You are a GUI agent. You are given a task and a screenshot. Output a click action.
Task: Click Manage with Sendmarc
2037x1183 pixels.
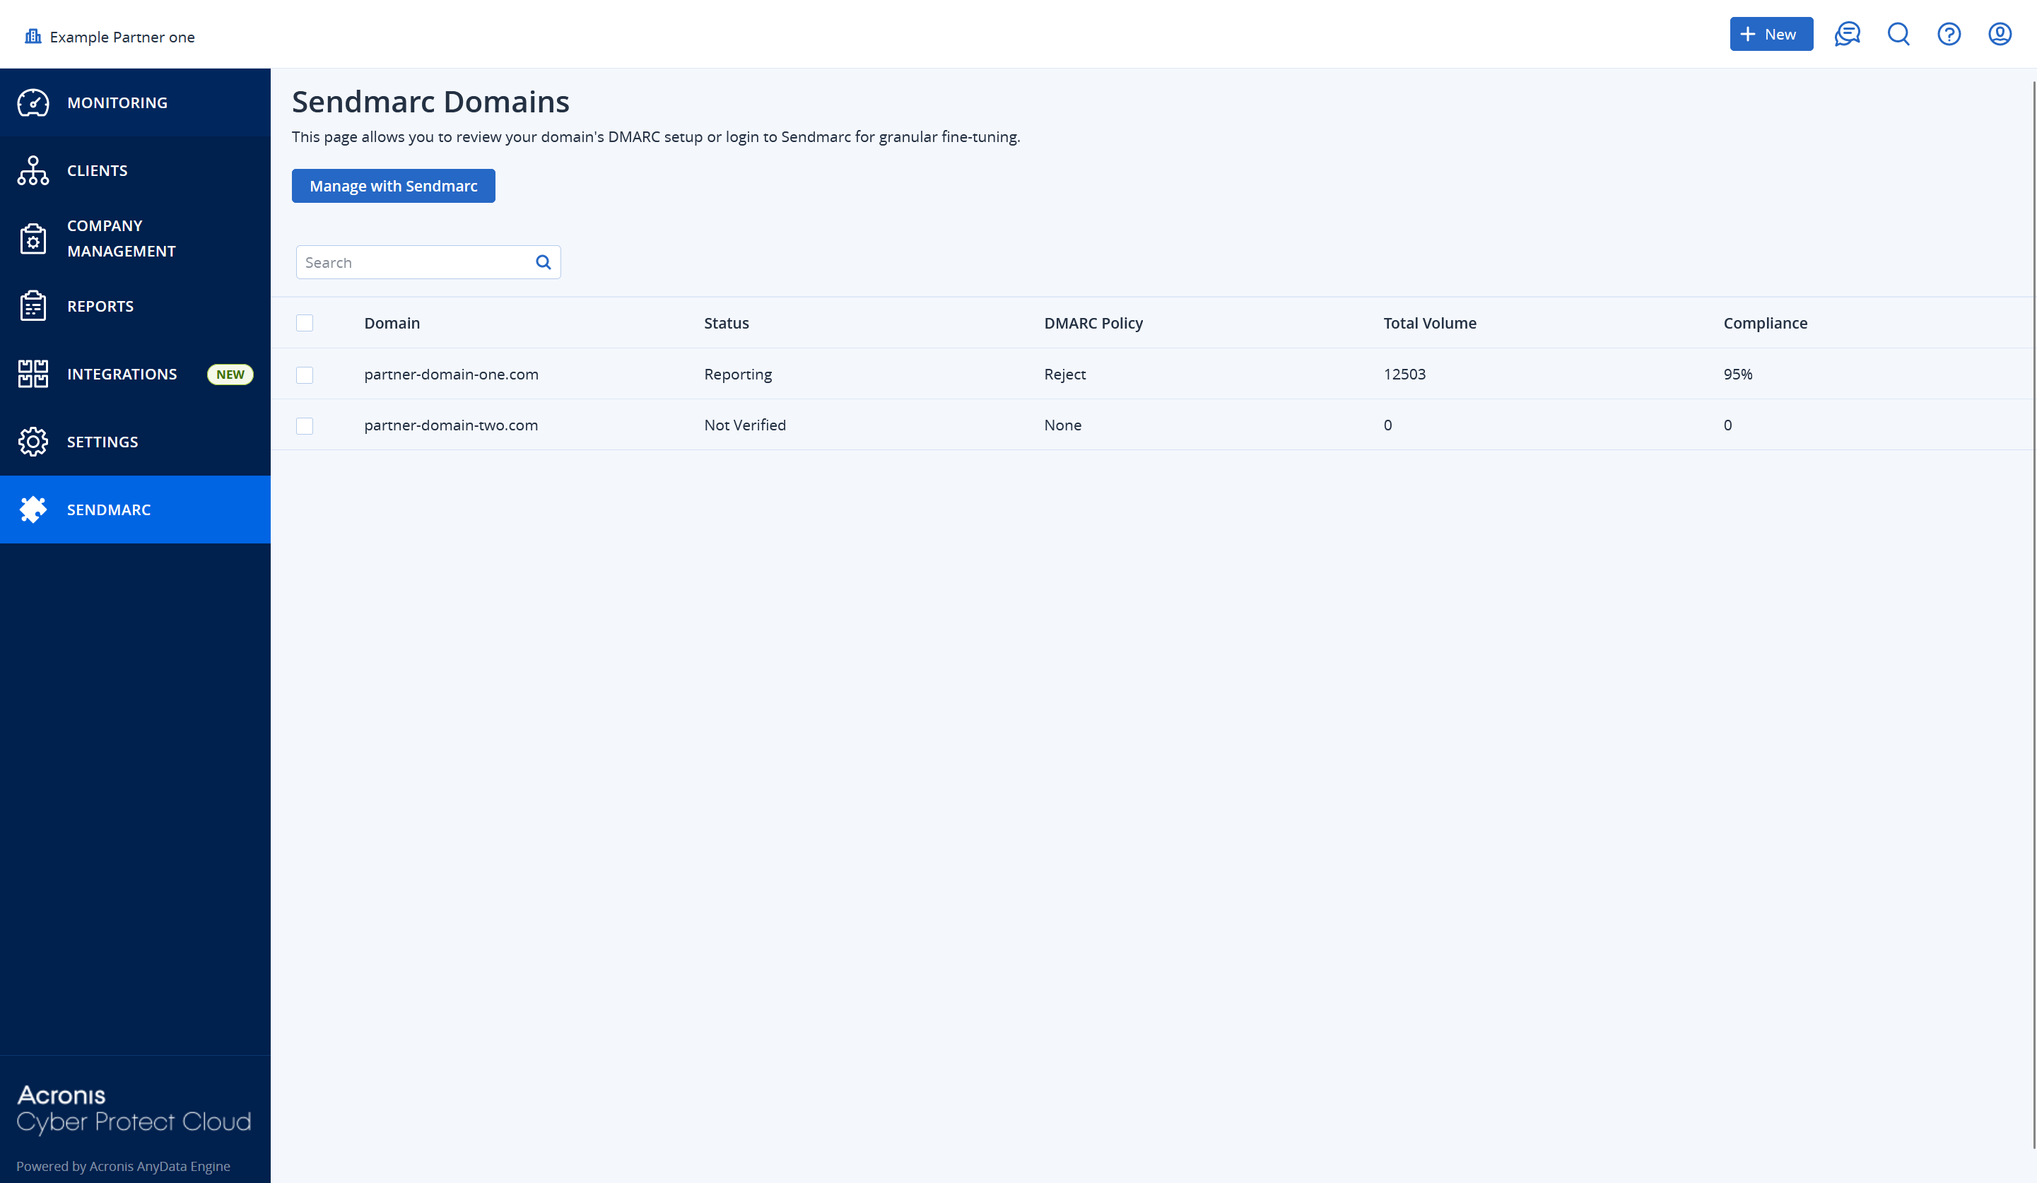pyautogui.click(x=393, y=185)
